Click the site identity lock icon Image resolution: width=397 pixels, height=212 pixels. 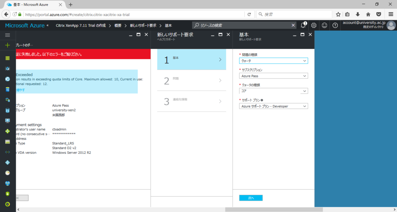point(20,14)
